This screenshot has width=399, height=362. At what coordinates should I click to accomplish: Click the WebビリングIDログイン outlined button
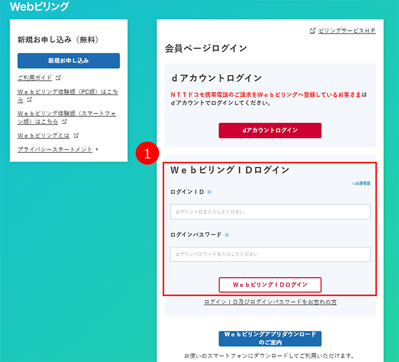pos(270,285)
